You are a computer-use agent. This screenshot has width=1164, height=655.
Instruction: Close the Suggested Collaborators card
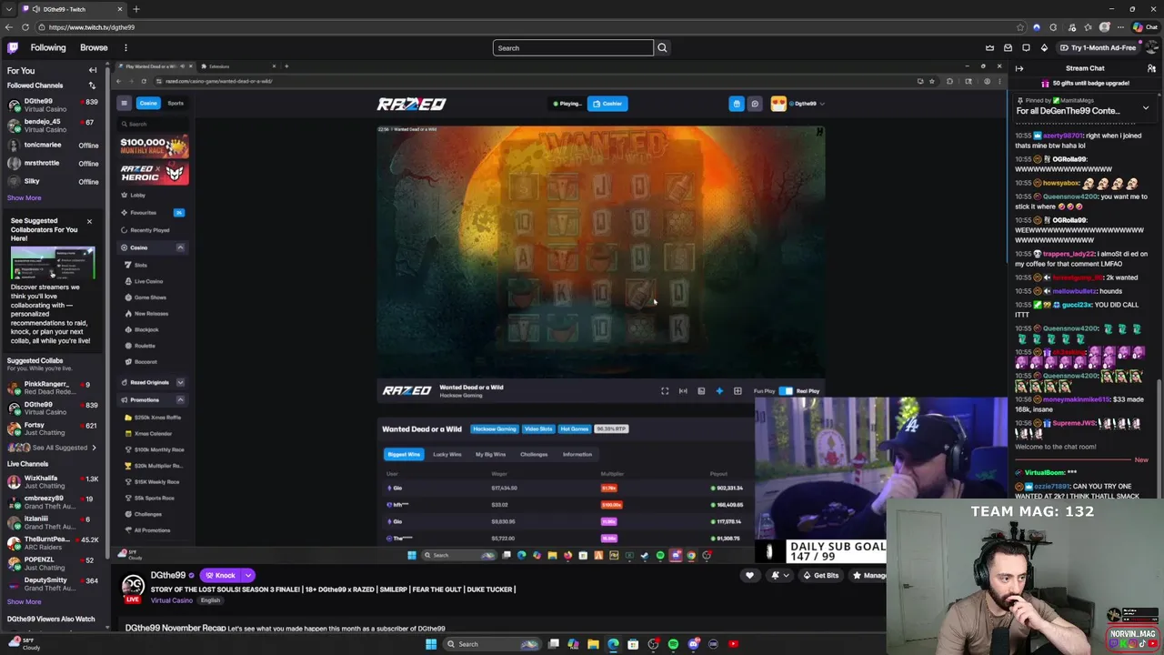(89, 222)
